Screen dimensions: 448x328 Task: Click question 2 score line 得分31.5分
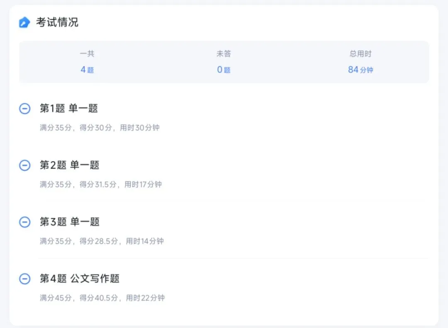point(98,184)
